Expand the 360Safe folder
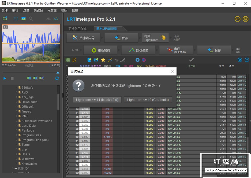 tap(17, 88)
